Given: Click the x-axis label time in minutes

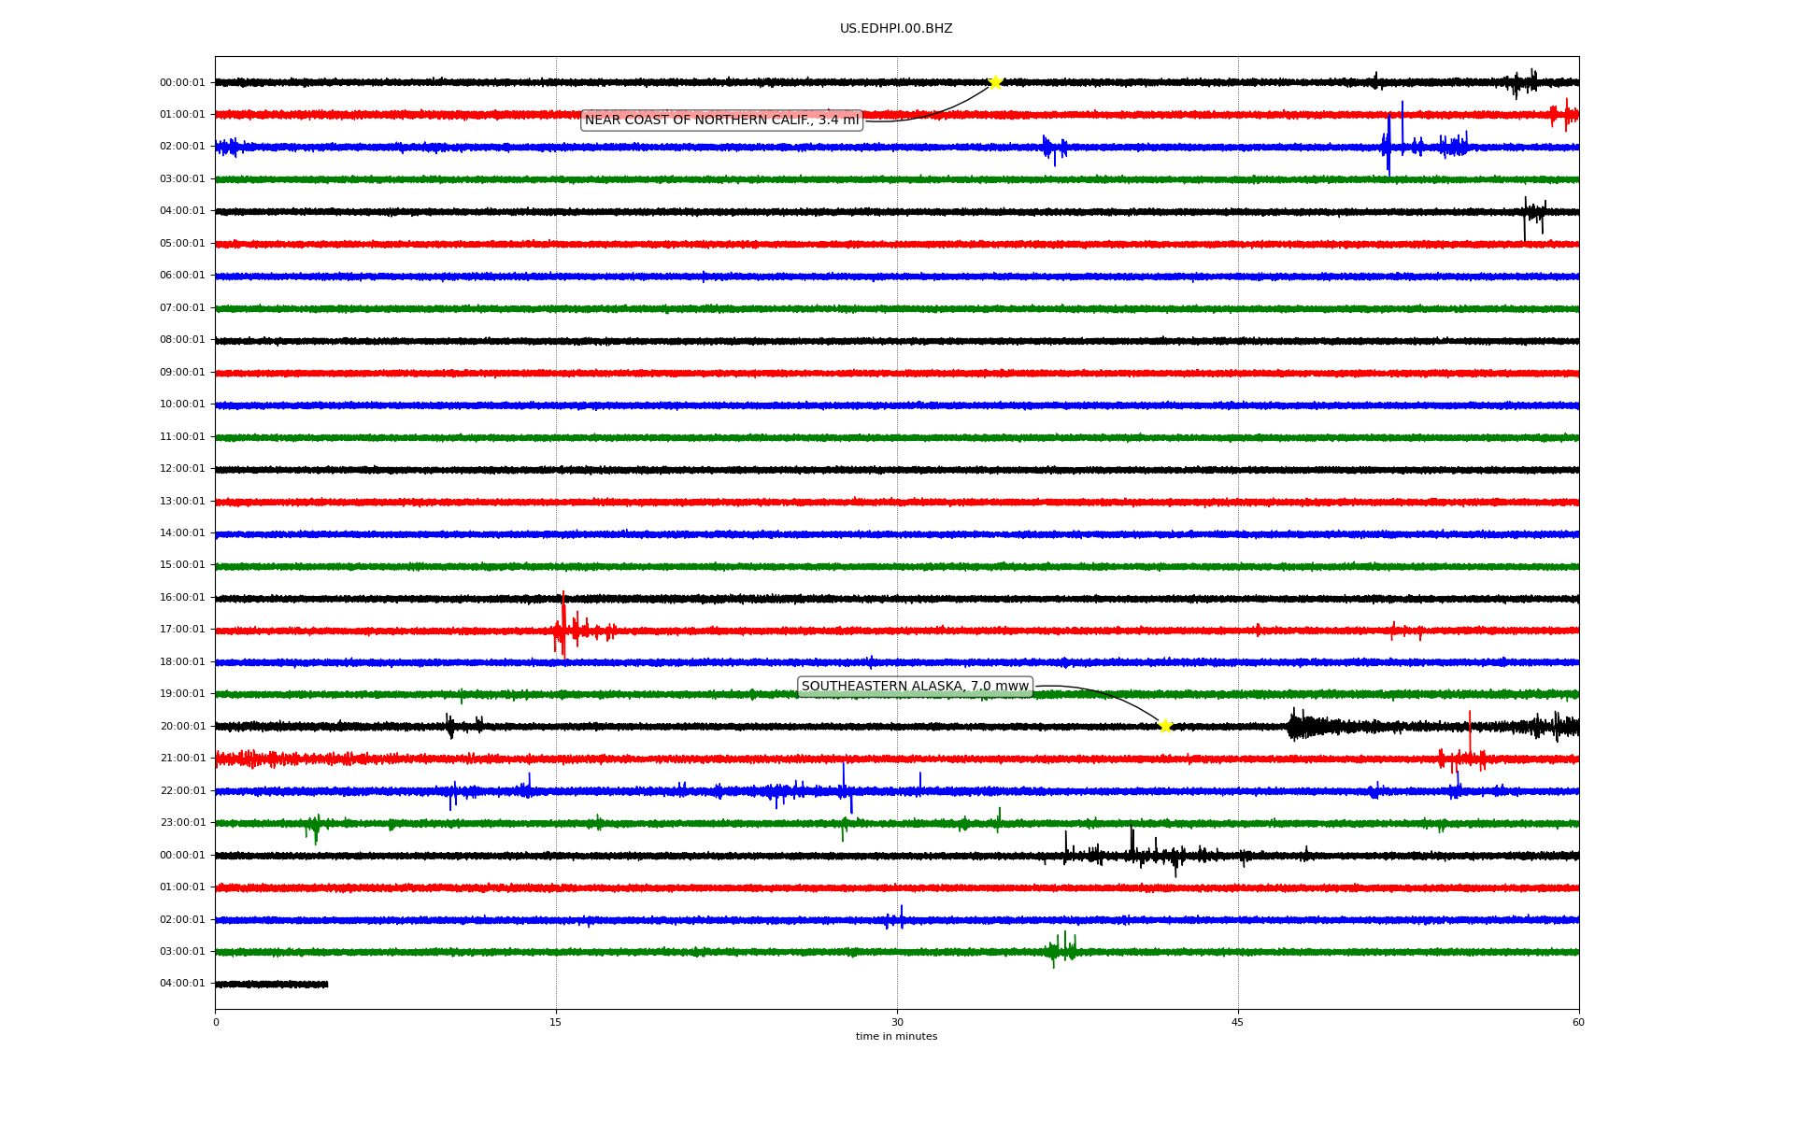Looking at the screenshot, I should [x=896, y=1037].
